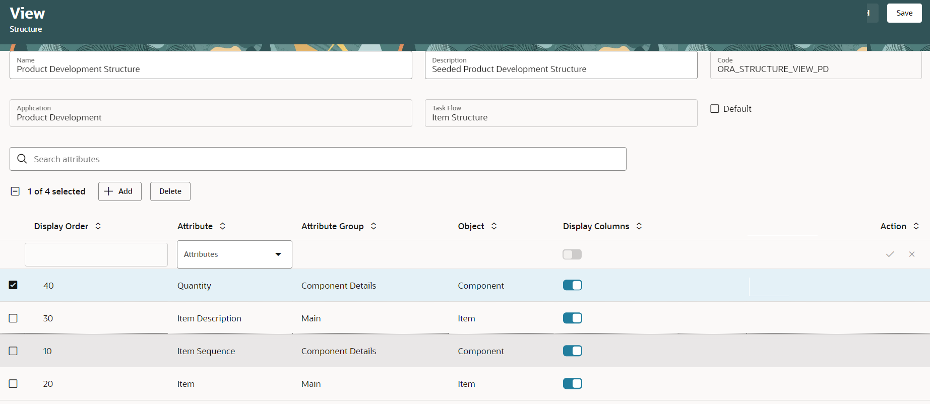Click the search magnifier icon
Screen dimensions: 930x404
[22, 159]
